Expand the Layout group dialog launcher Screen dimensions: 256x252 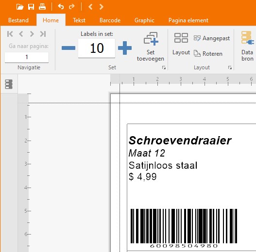(x=230, y=68)
